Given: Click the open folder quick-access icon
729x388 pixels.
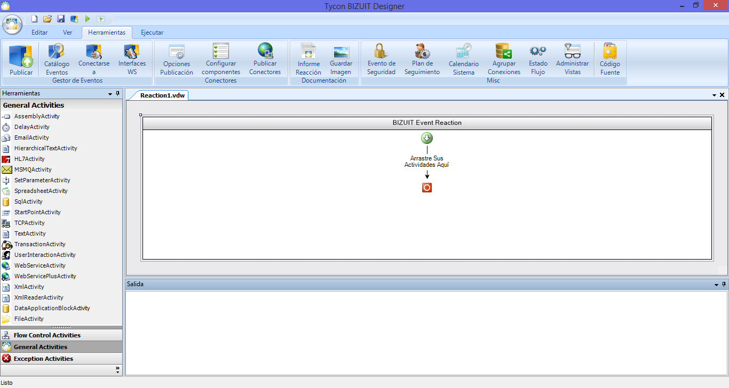Looking at the screenshot, I should (x=47, y=19).
